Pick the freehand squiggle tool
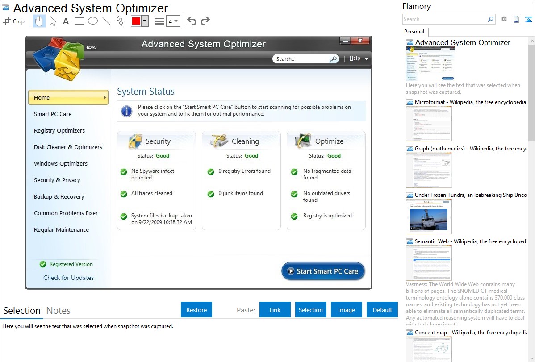535x362 pixels. (120, 21)
